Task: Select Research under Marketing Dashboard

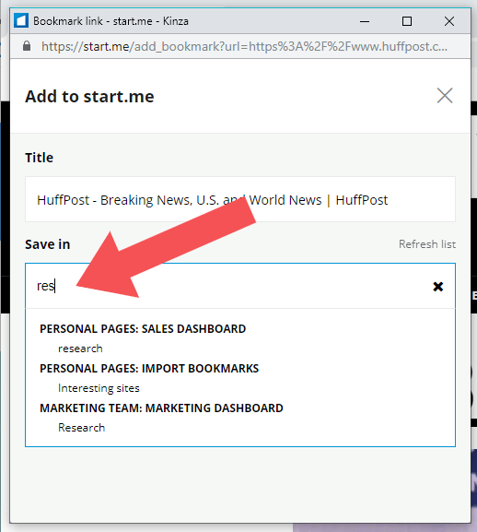Action: (81, 428)
